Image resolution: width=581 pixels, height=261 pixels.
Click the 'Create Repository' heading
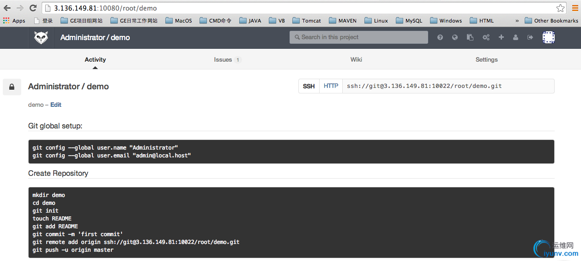click(x=58, y=174)
